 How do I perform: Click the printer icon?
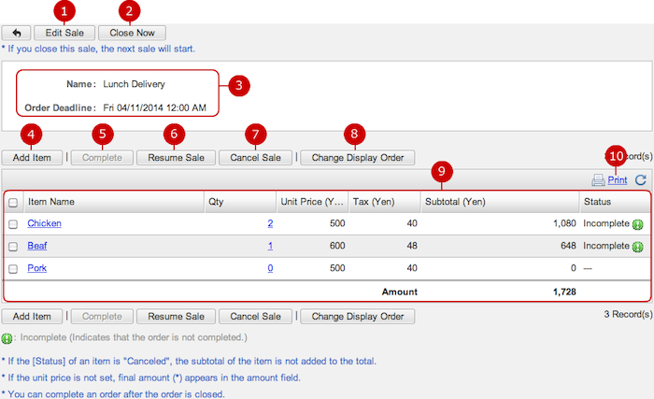[x=598, y=180]
